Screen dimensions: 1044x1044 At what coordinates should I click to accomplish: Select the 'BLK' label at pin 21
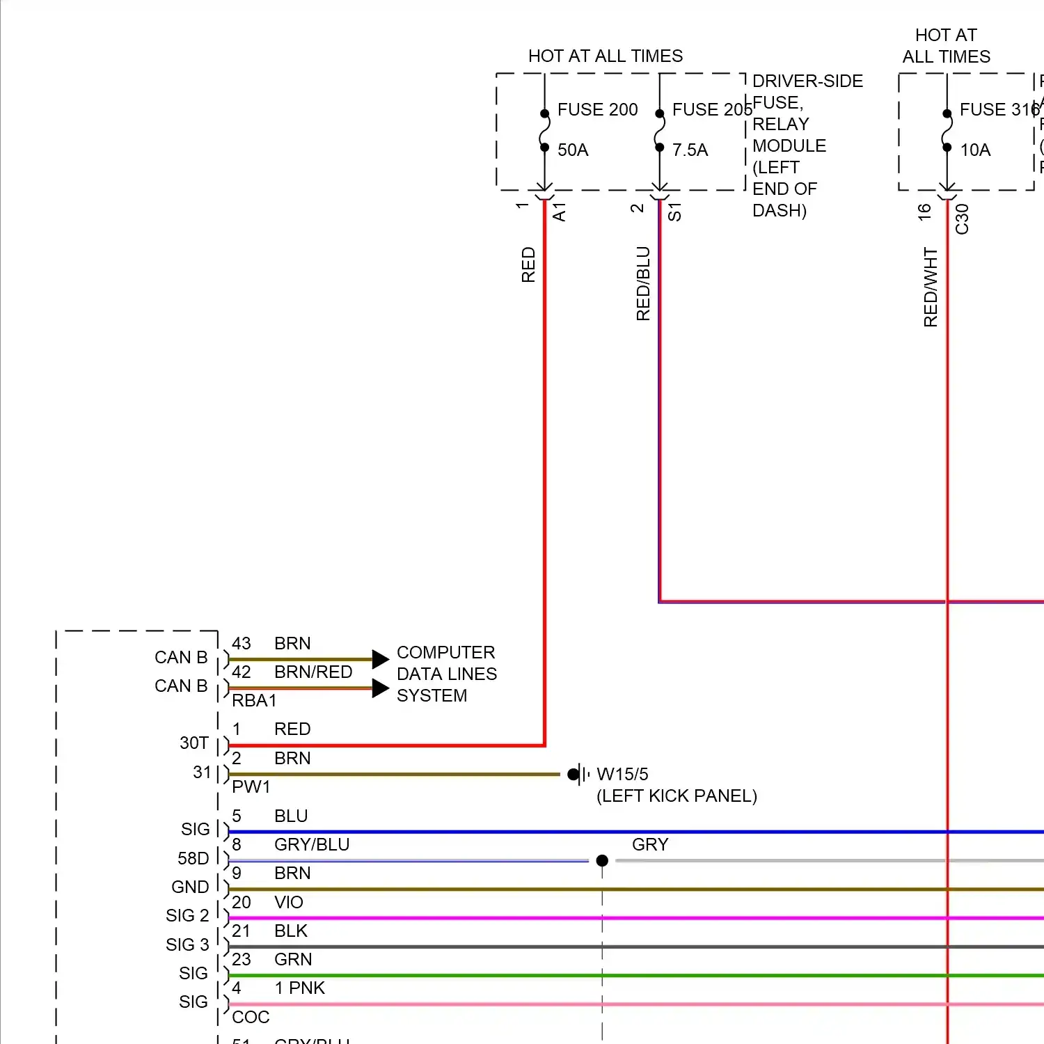(291, 931)
